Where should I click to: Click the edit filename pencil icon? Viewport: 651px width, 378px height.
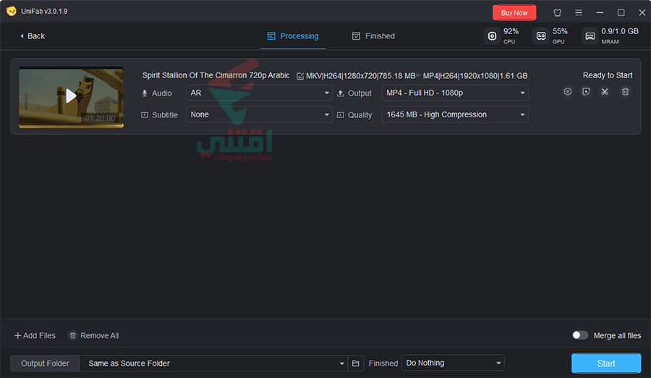299,76
